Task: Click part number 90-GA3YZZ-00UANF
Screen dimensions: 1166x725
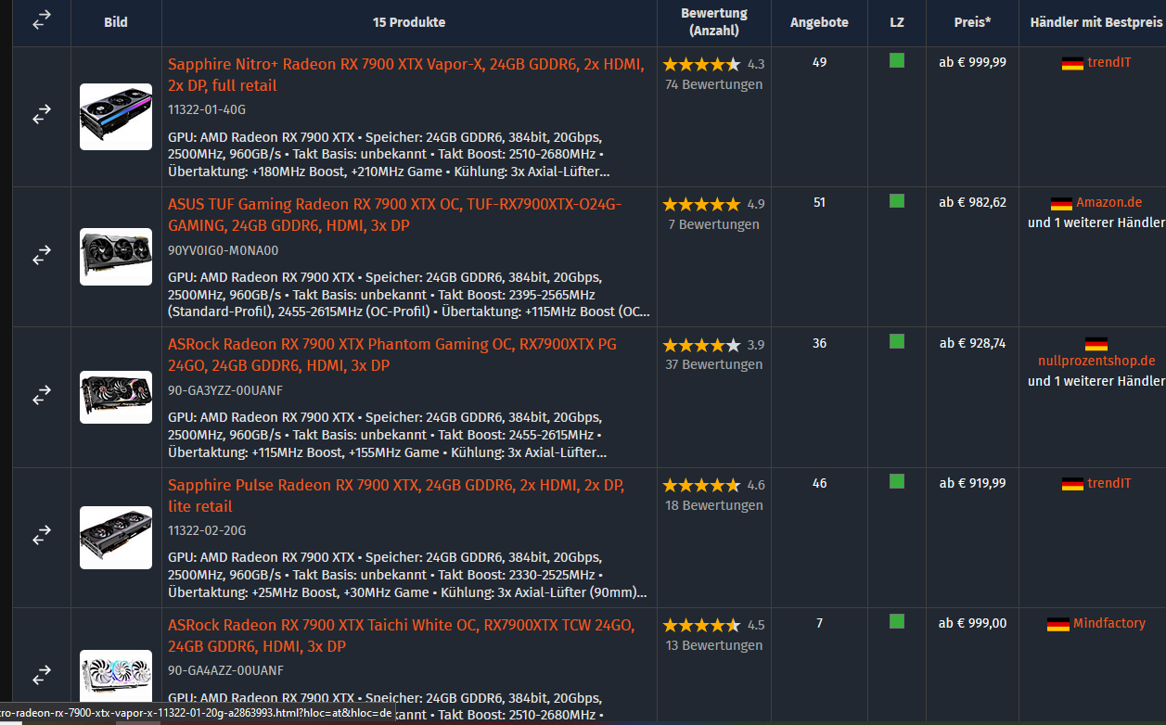Action: pos(225,390)
